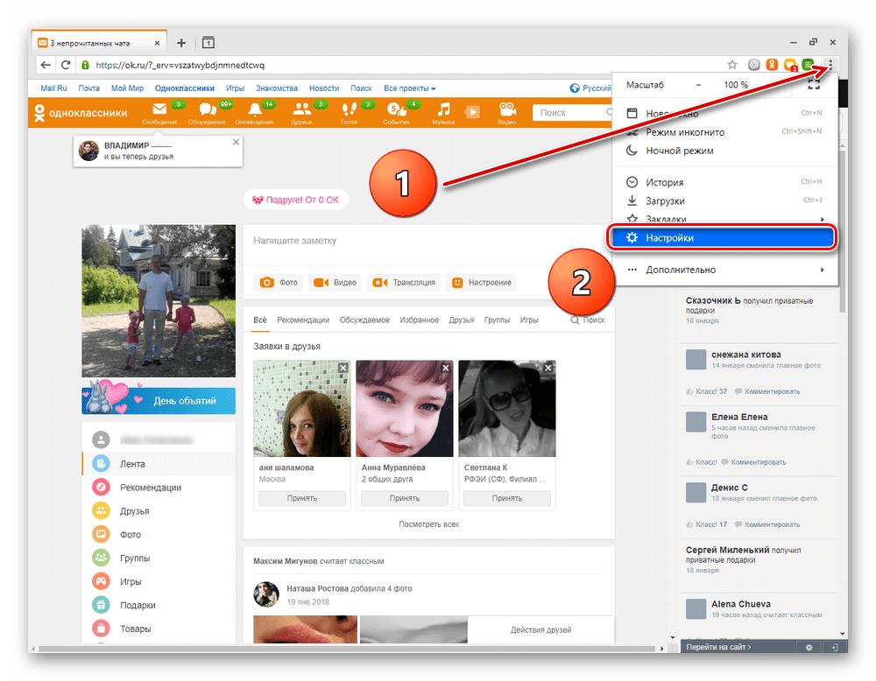Screen dimensions: 876x681
Task: Click the Оповещения notifications bell
Action: pyautogui.click(x=255, y=111)
